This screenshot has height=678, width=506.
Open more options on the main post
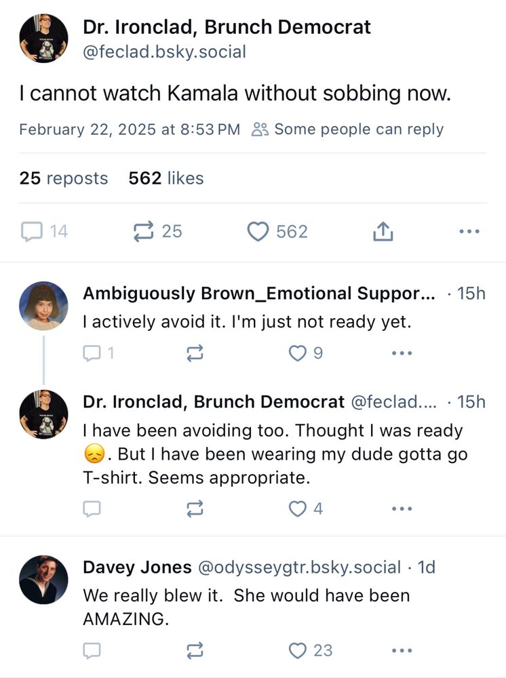click(469, 232)
